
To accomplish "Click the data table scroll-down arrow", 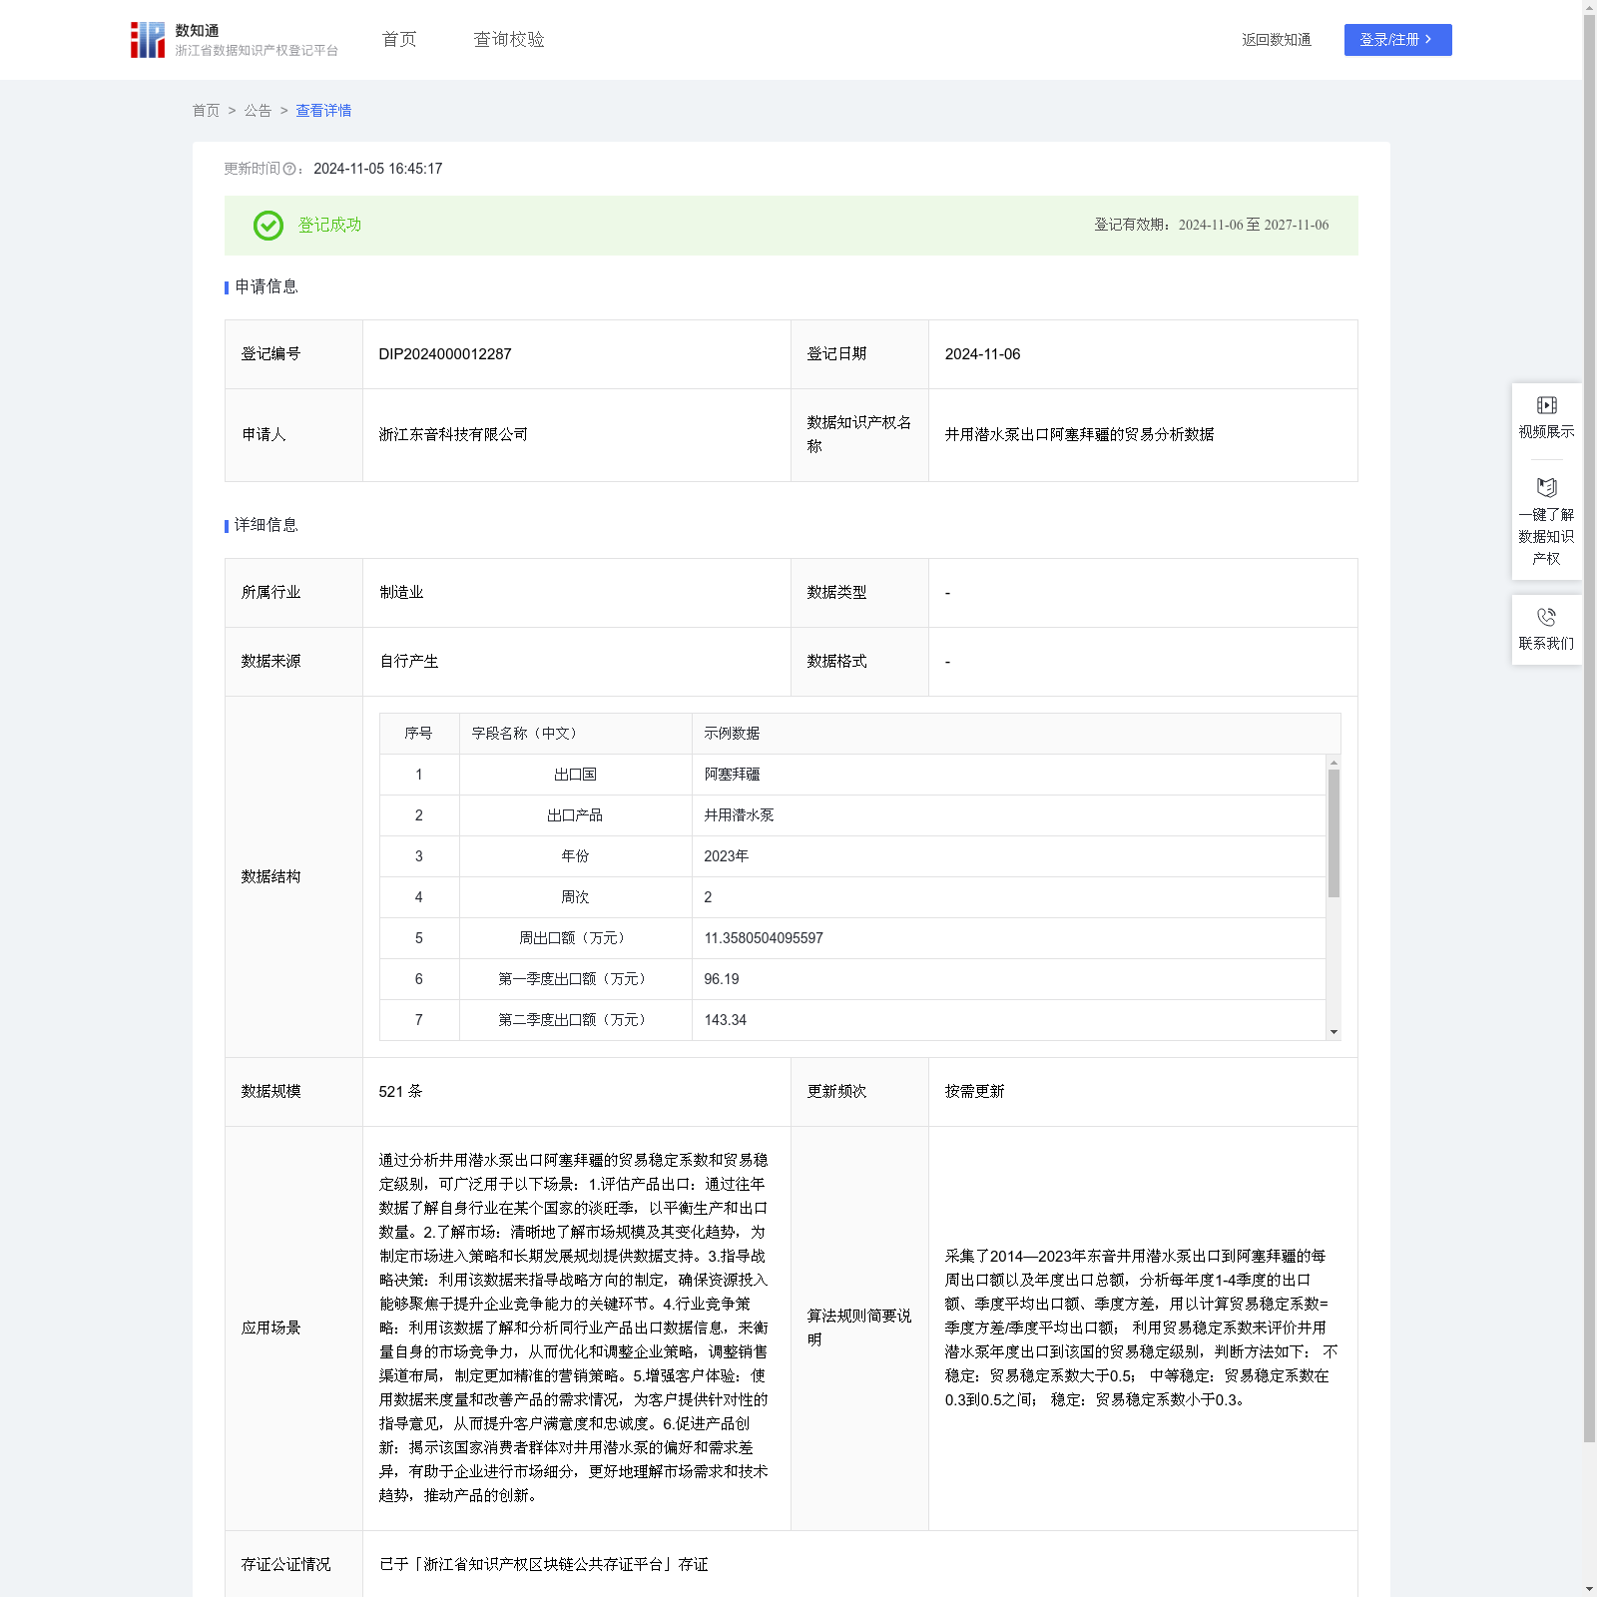I will click(x=1333, y=1032).
